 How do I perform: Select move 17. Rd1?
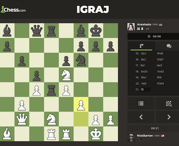[x=143, y=66]
